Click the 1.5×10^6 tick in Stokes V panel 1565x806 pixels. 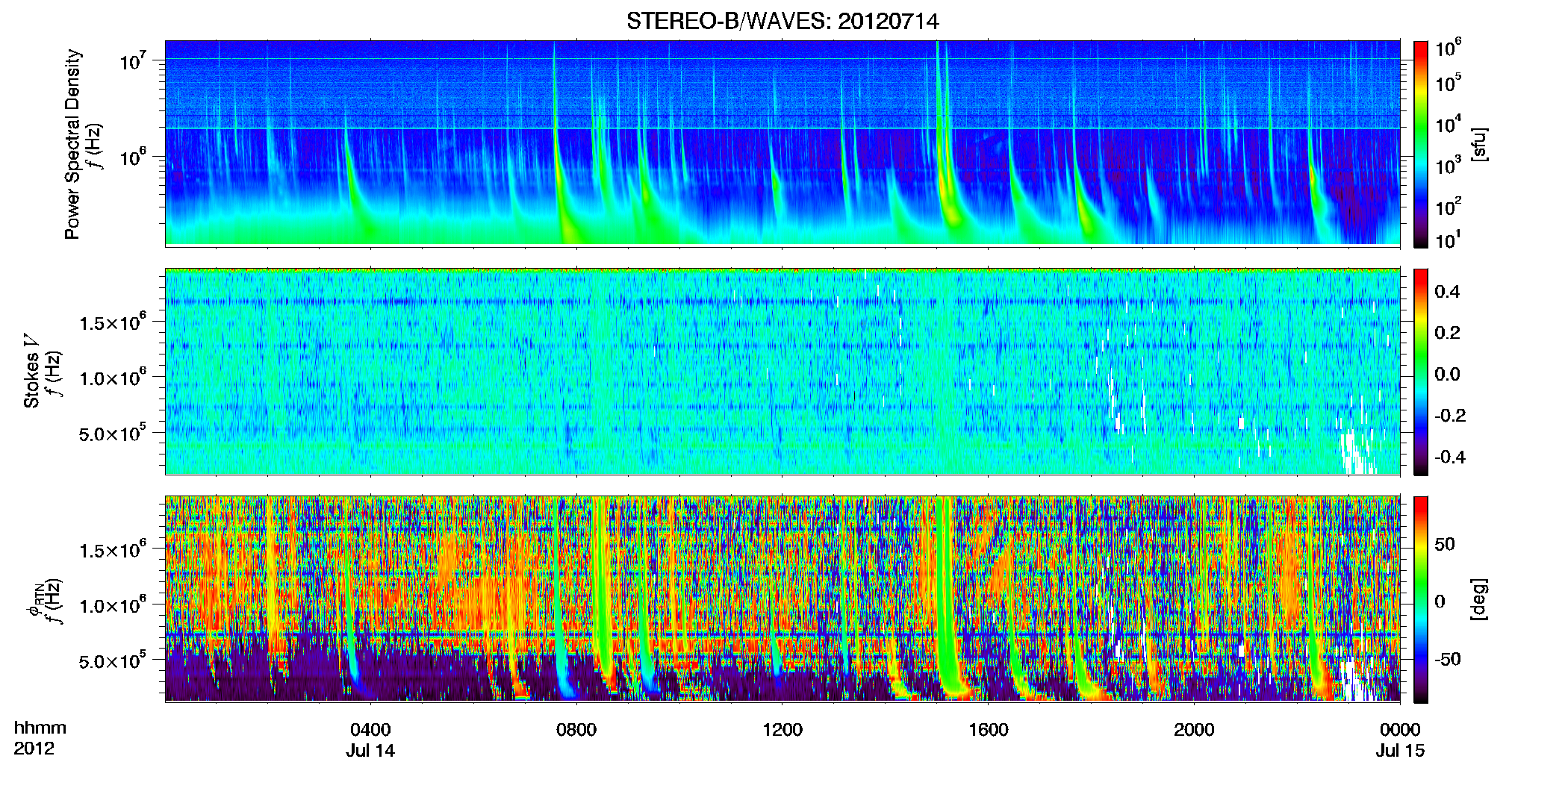point(113,321)
